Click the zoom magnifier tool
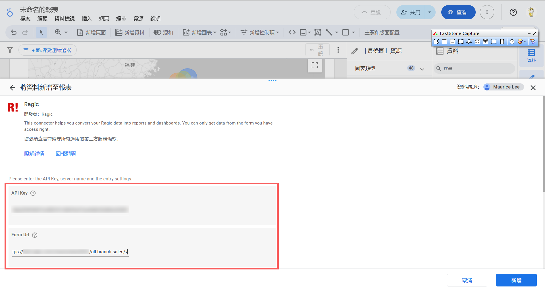Viewport: 545px width, 291px height. [x=58, y=32]
